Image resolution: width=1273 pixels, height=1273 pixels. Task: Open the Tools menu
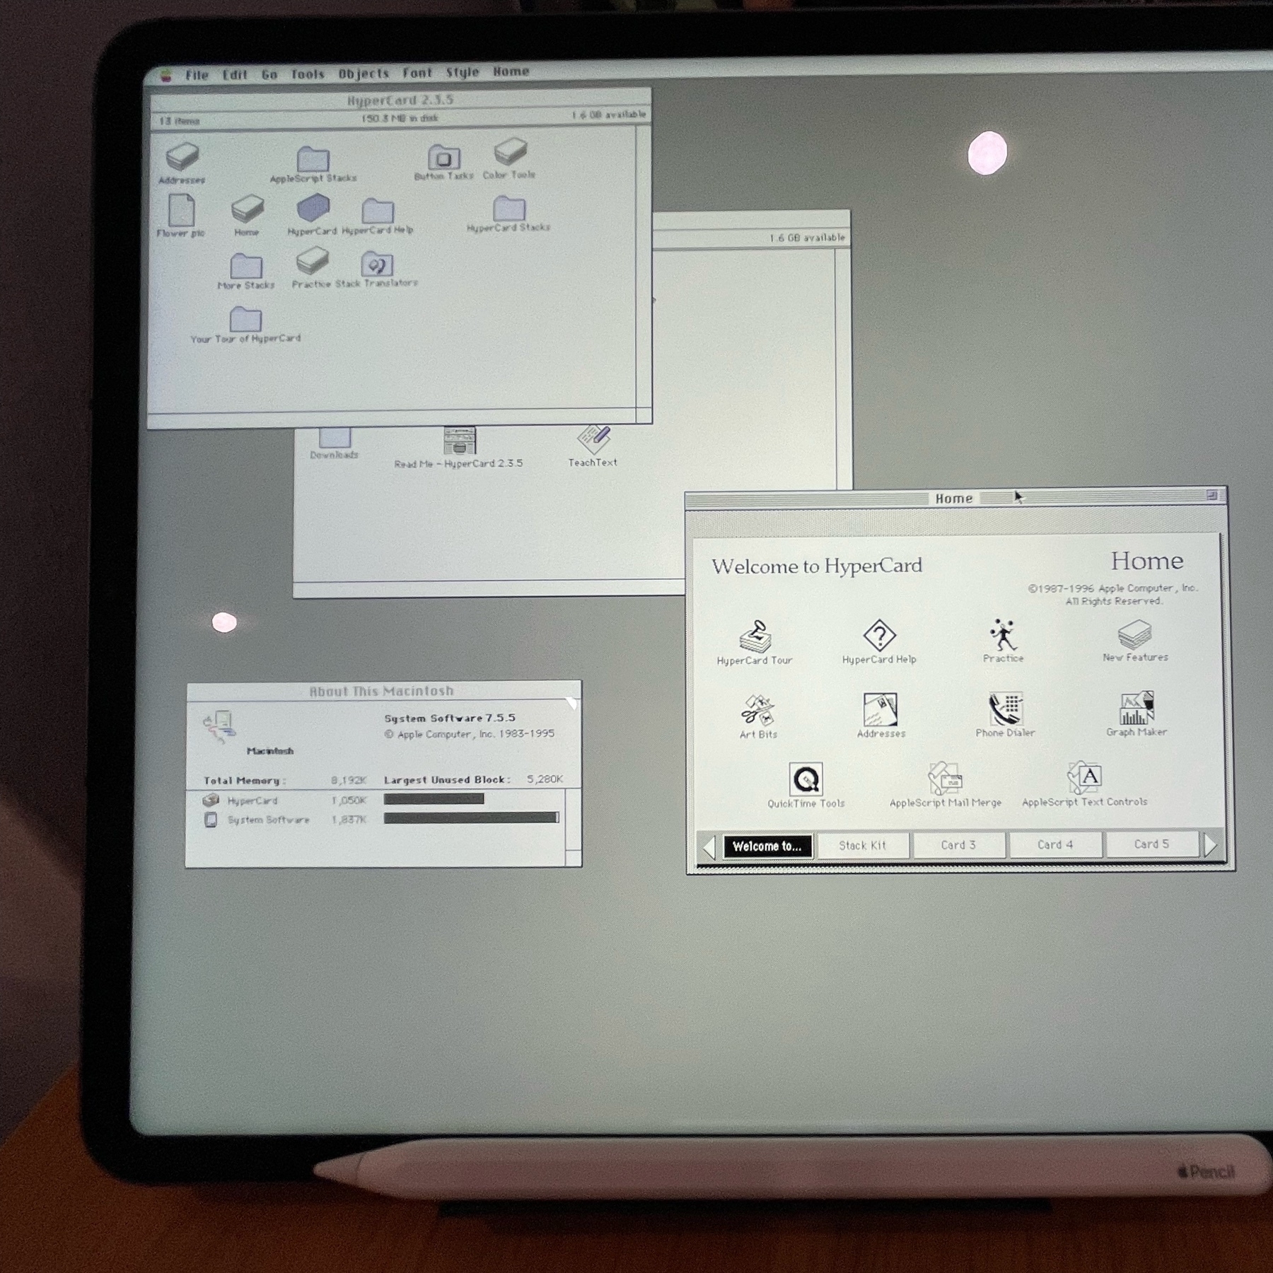click(x=308, y=74)
